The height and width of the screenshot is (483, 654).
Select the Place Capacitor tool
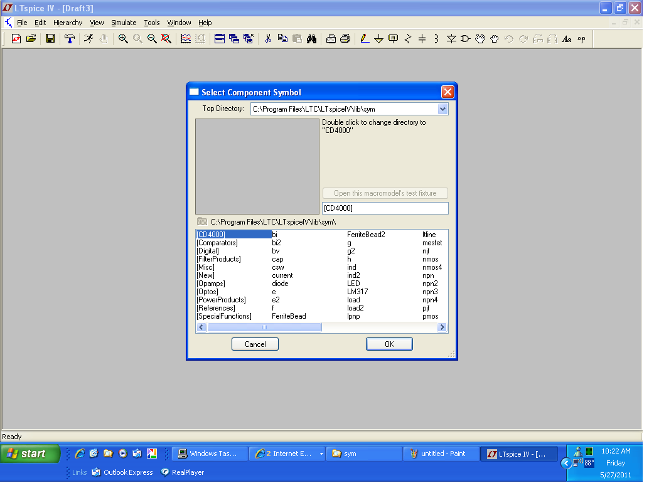(x=422, y=39)
